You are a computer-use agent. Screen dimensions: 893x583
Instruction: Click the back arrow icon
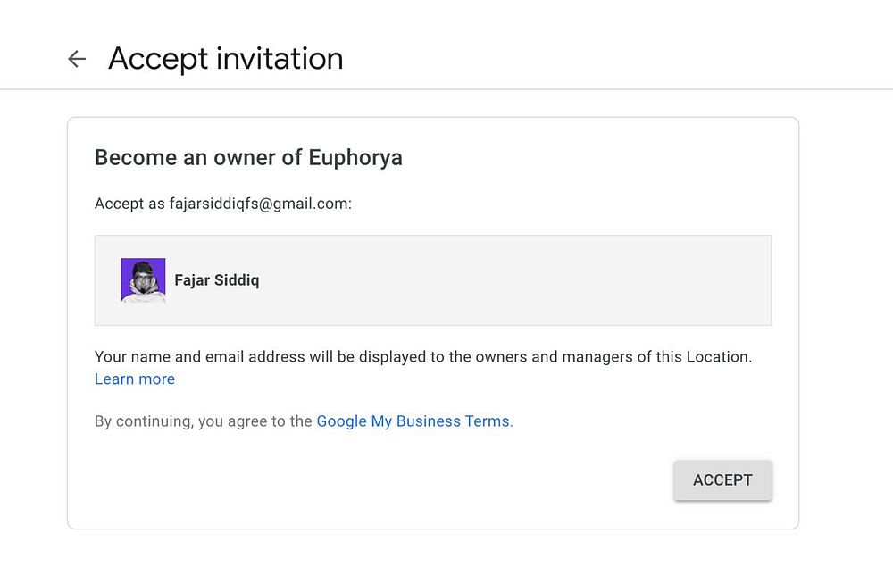pos(77,59)
